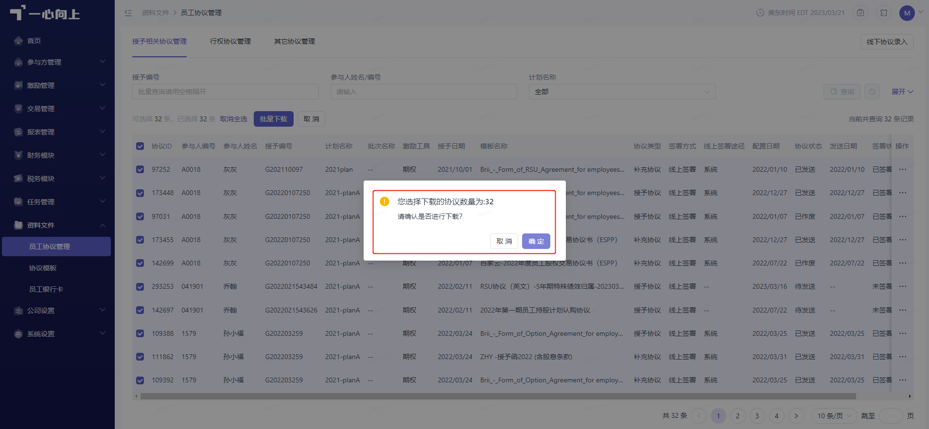Click 报表管理 sidebar icon
The image size is (929, 429).
click(x=18, y=132)
